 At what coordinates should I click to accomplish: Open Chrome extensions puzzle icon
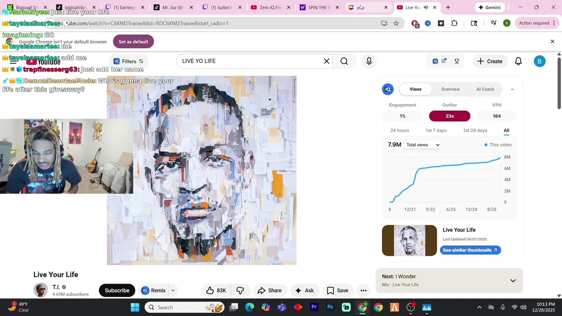454,23
